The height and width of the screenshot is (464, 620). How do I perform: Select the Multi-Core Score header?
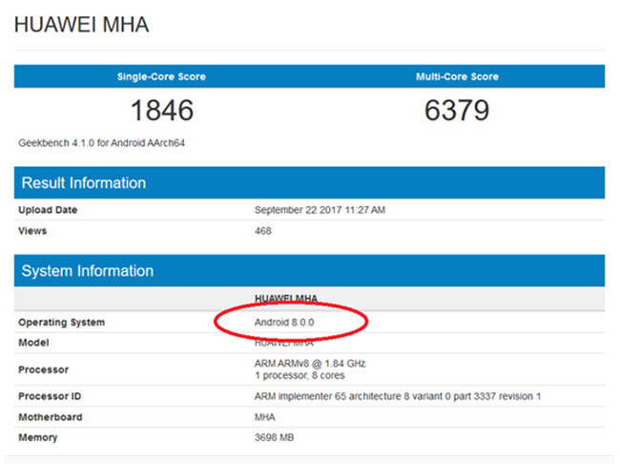(457, 76)
